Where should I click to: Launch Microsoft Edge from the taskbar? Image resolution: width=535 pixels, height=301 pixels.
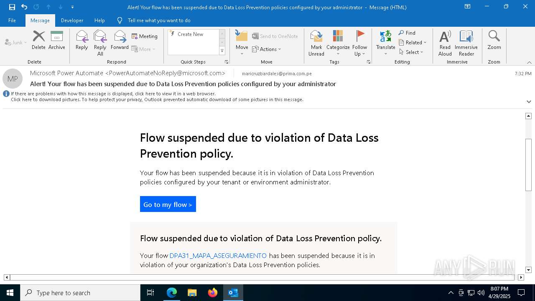172,293
